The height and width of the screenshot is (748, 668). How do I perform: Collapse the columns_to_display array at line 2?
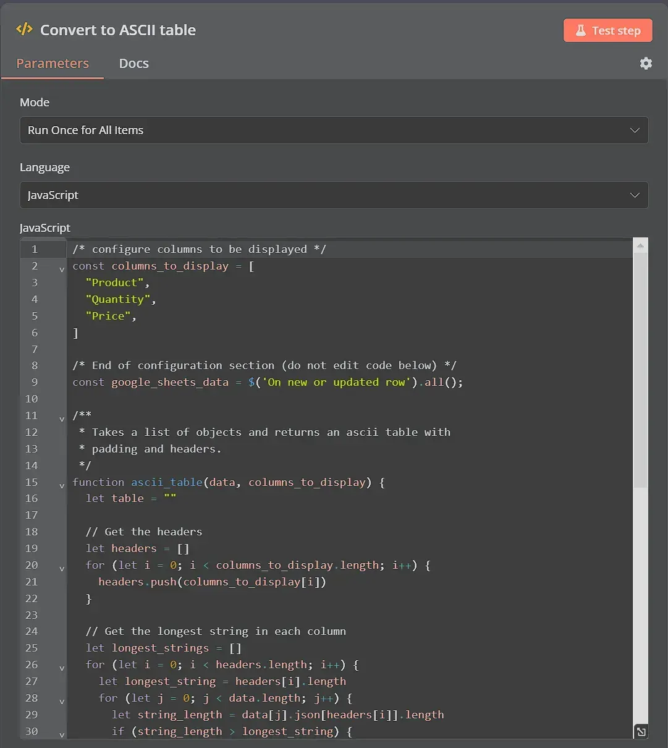(61, 270)
